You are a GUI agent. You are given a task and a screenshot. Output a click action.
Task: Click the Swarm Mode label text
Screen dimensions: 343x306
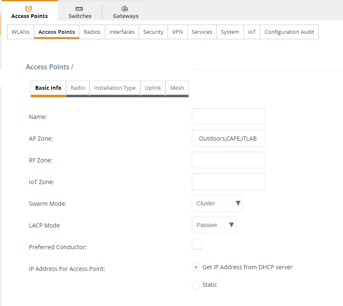click(x=48, y=204)
